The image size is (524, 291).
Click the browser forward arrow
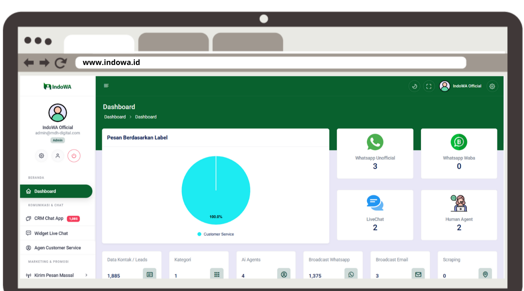point(44,63)
